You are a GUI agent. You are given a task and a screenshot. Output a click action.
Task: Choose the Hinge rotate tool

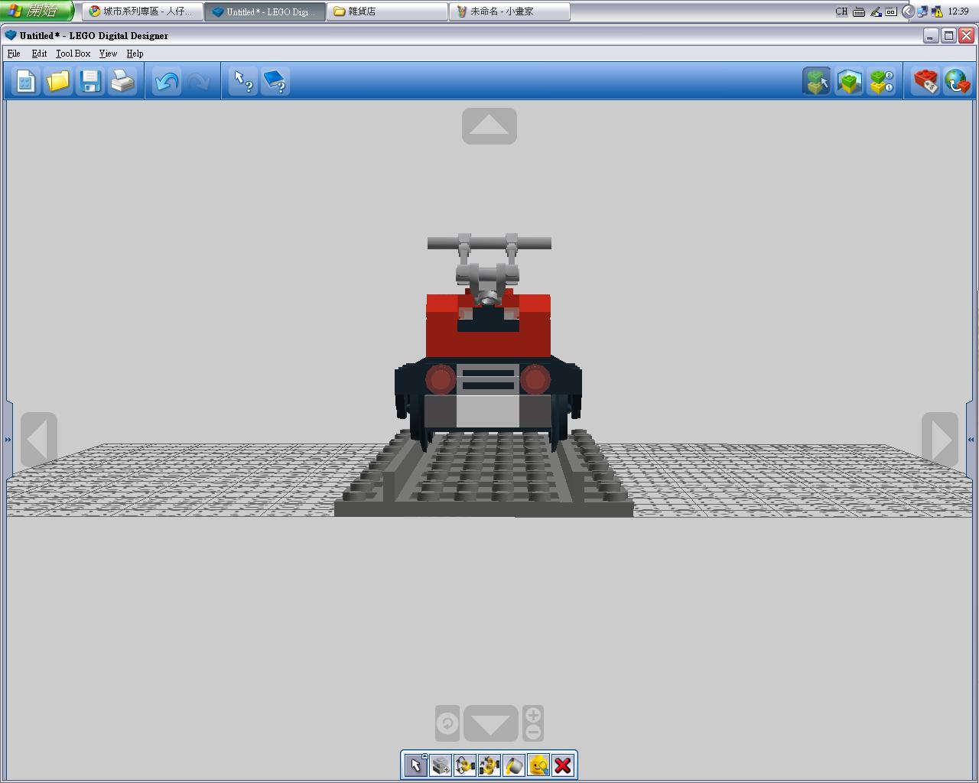[x=464, y=765]
